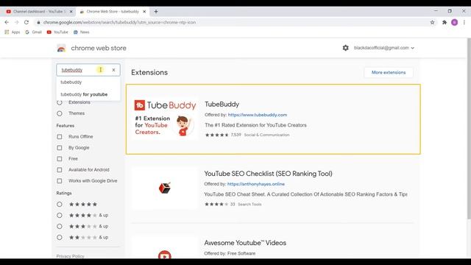
Task: Clear the search box with X
Action: point(113,70)
